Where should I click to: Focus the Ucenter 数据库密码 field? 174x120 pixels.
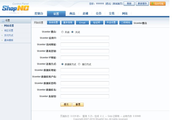tap(85, 83)
